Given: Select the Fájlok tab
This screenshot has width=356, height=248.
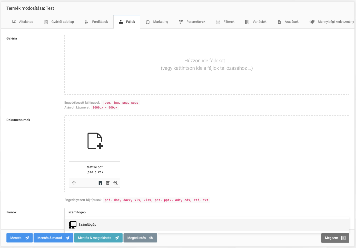Looking at the screenshot, I should click(127, 22).
